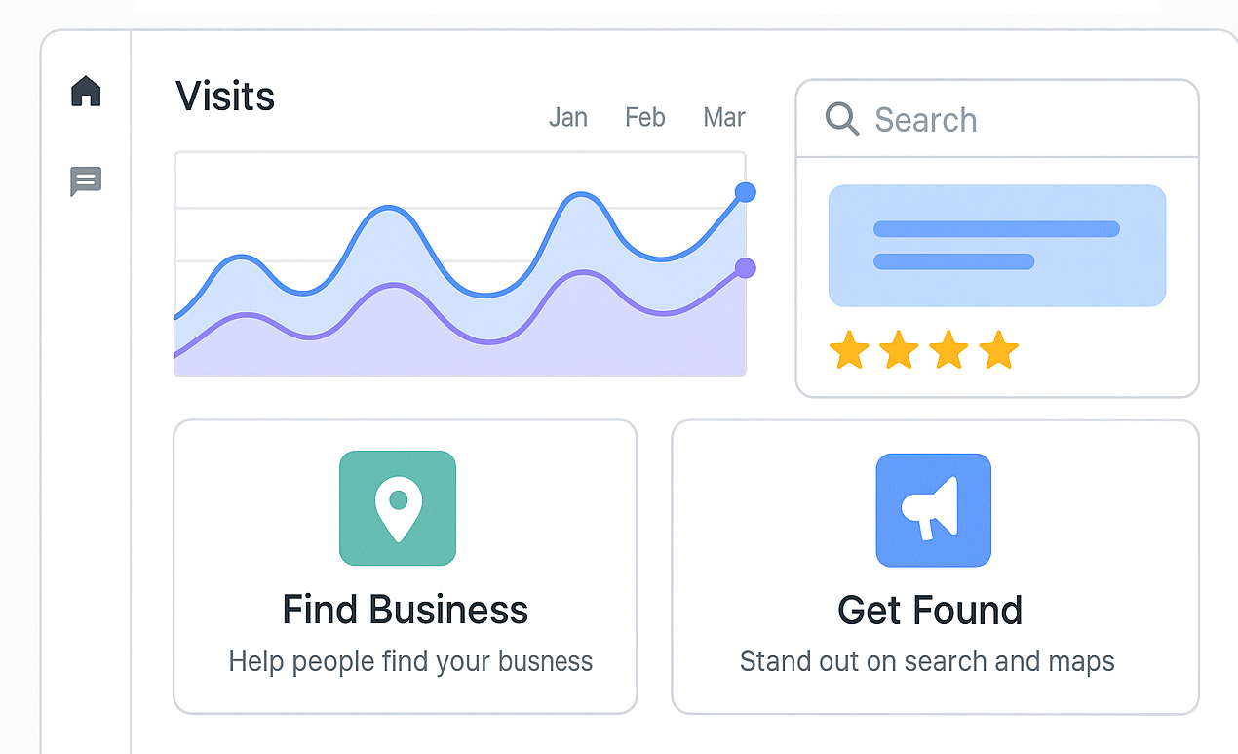Select the second gold rating star
Image resolution: width=1238 pixels, height=754 pixels.
point(899,349)
